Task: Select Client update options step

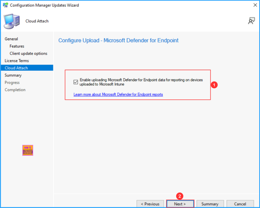Action: click(28, 54)
